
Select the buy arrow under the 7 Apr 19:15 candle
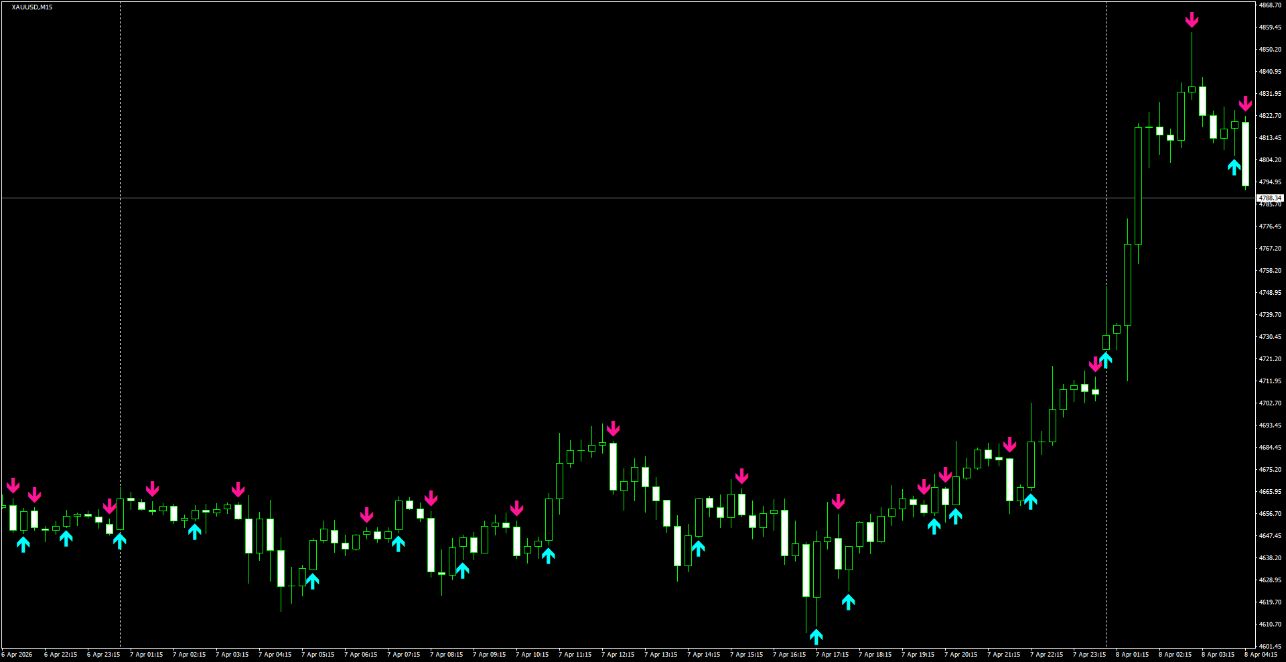click(x=935, y=526)
